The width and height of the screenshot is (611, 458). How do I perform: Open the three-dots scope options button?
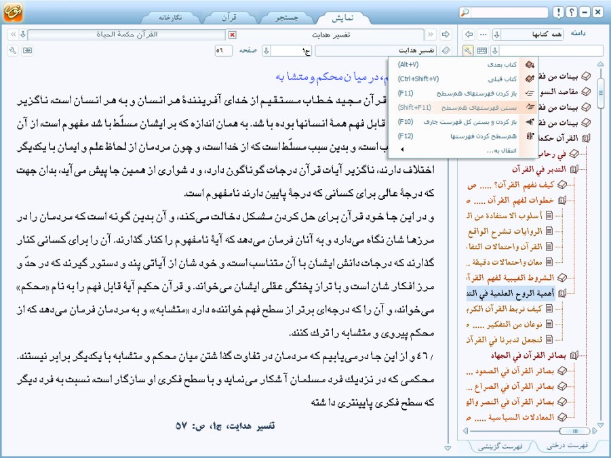click(x=484, y=35)
